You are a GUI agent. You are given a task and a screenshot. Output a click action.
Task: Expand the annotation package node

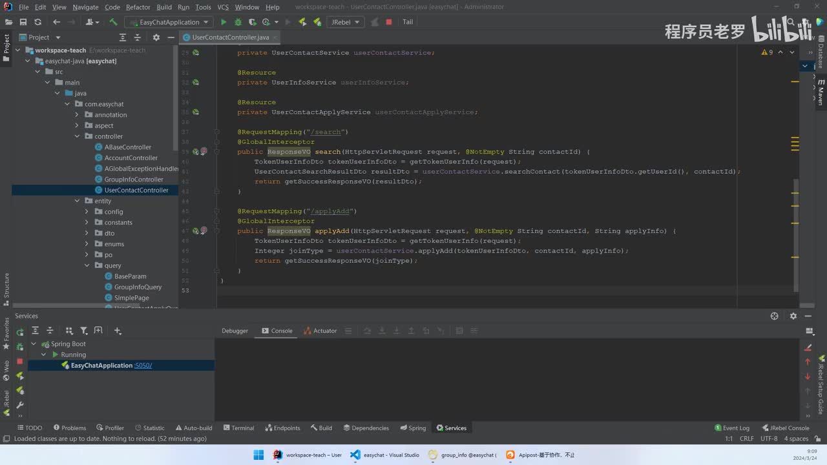78,115
